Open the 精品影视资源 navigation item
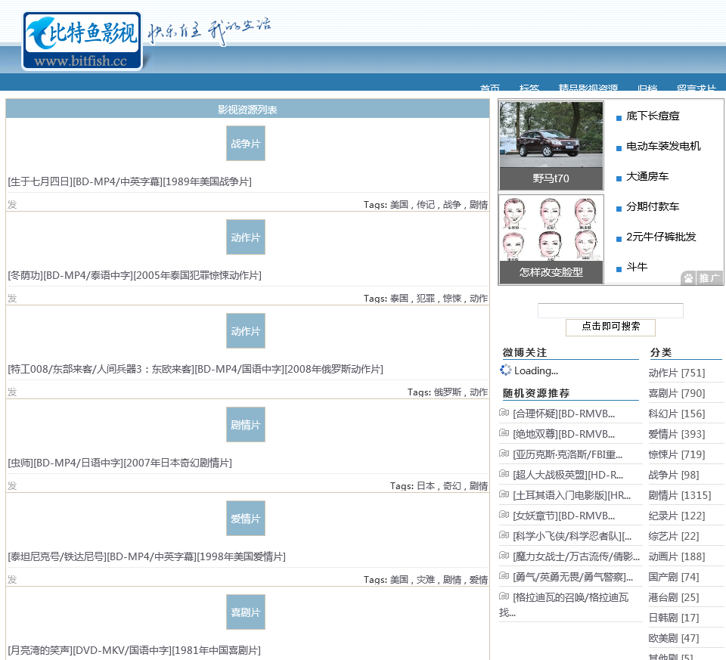726x660 pixels. [x=588, y=88]
